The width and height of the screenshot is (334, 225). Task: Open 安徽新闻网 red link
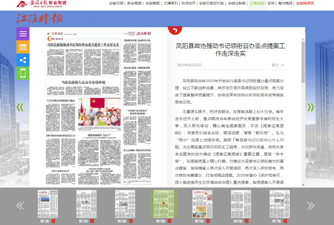coord(305,3)
